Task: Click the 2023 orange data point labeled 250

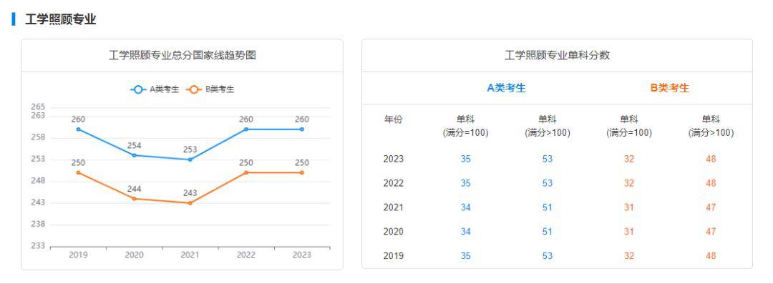Action: coord(302,172)
